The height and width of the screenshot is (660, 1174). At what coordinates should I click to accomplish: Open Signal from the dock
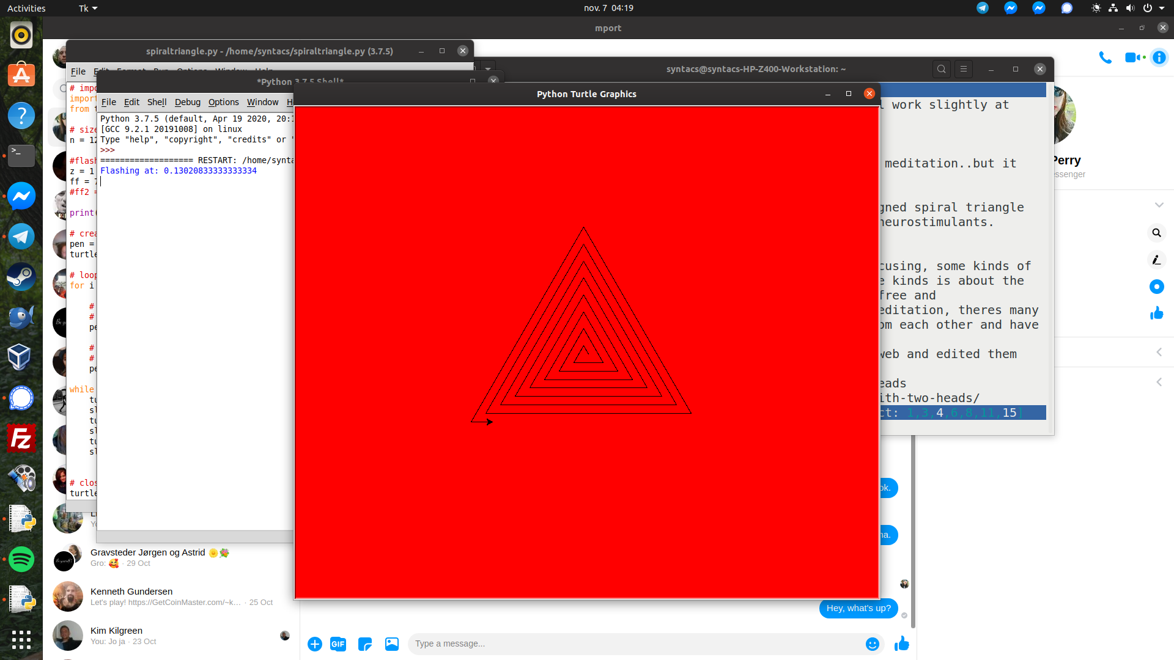coord(21,398)
